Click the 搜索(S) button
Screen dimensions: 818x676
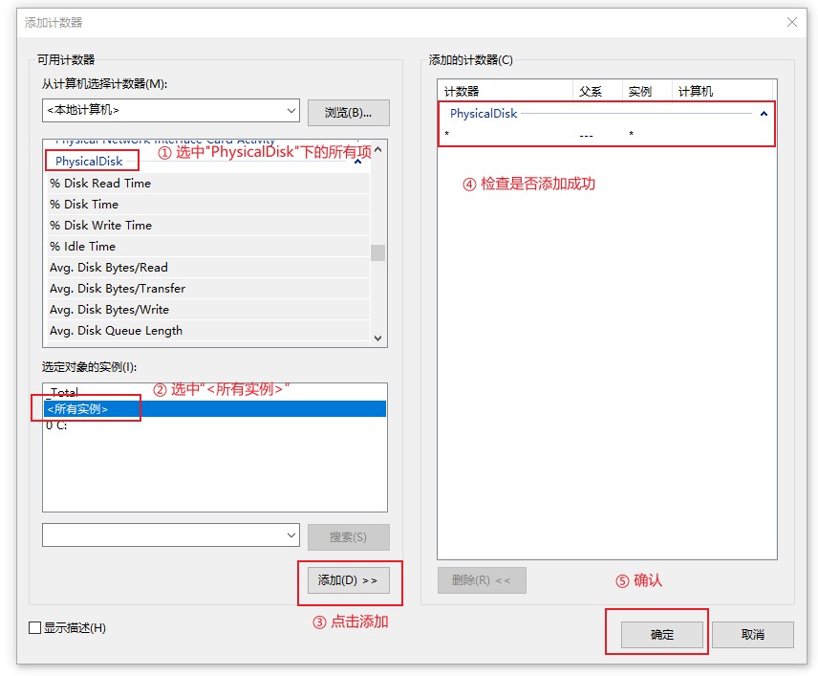(348, 537)
